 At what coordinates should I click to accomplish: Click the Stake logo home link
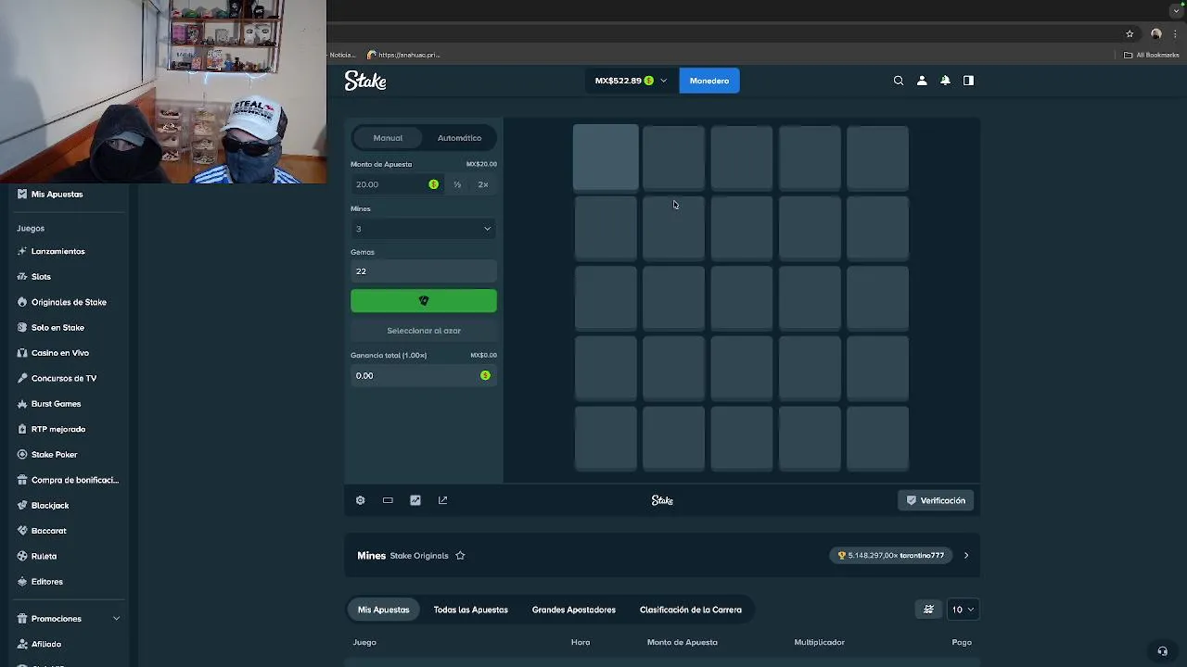click(x=365, y=81)
